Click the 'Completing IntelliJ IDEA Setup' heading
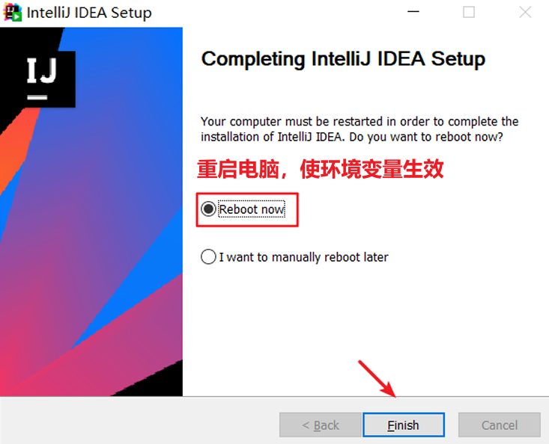Image resolution: width=549 pixels, height=444 pixels. coord(343,59)
